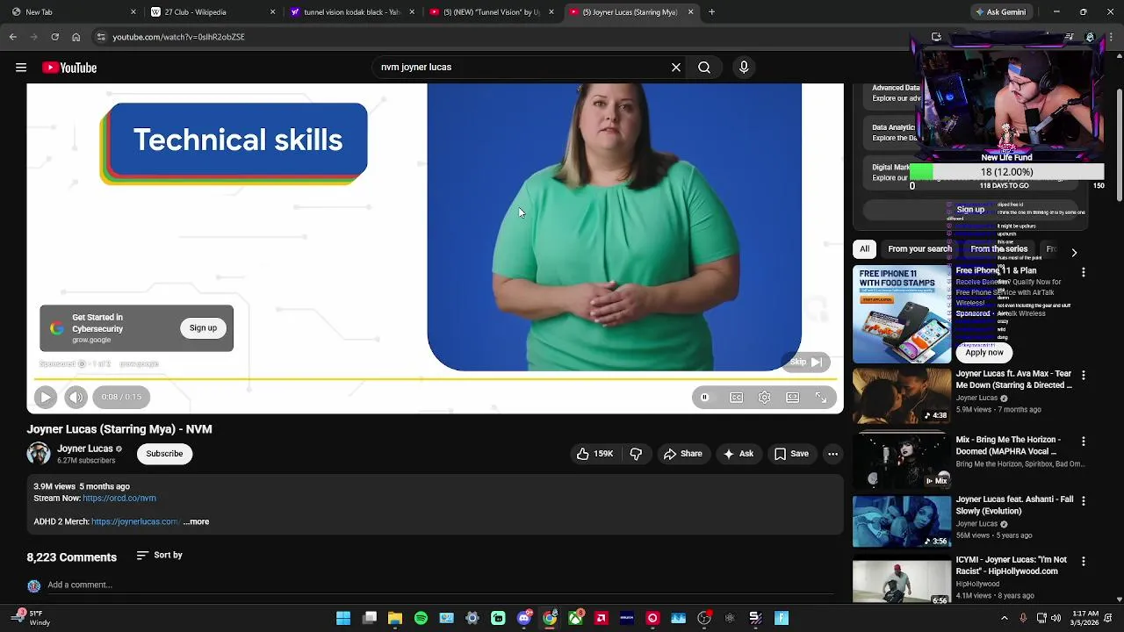The width and height of the screenshot is (1124, 632).
Task: Resume the video with the play button
Action: point(46,398)
